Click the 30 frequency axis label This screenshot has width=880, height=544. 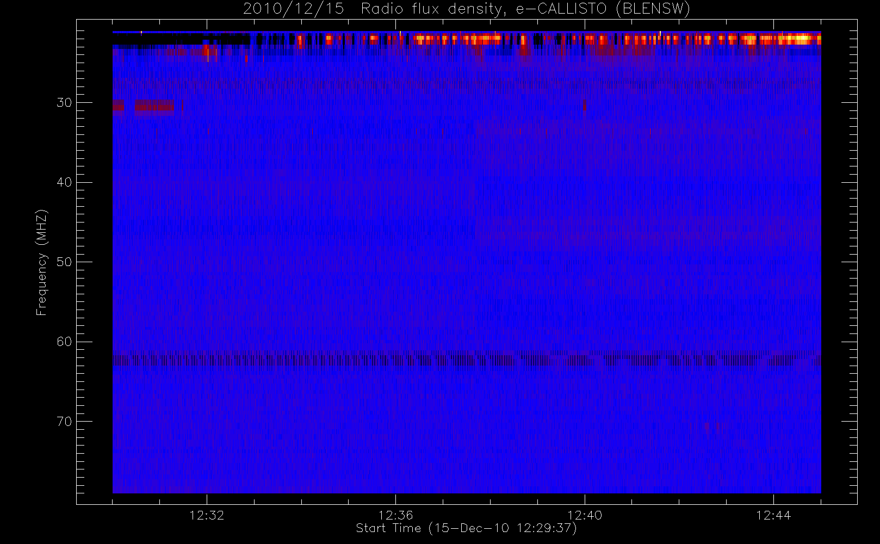pyautogui.click(x=64, y=103)
